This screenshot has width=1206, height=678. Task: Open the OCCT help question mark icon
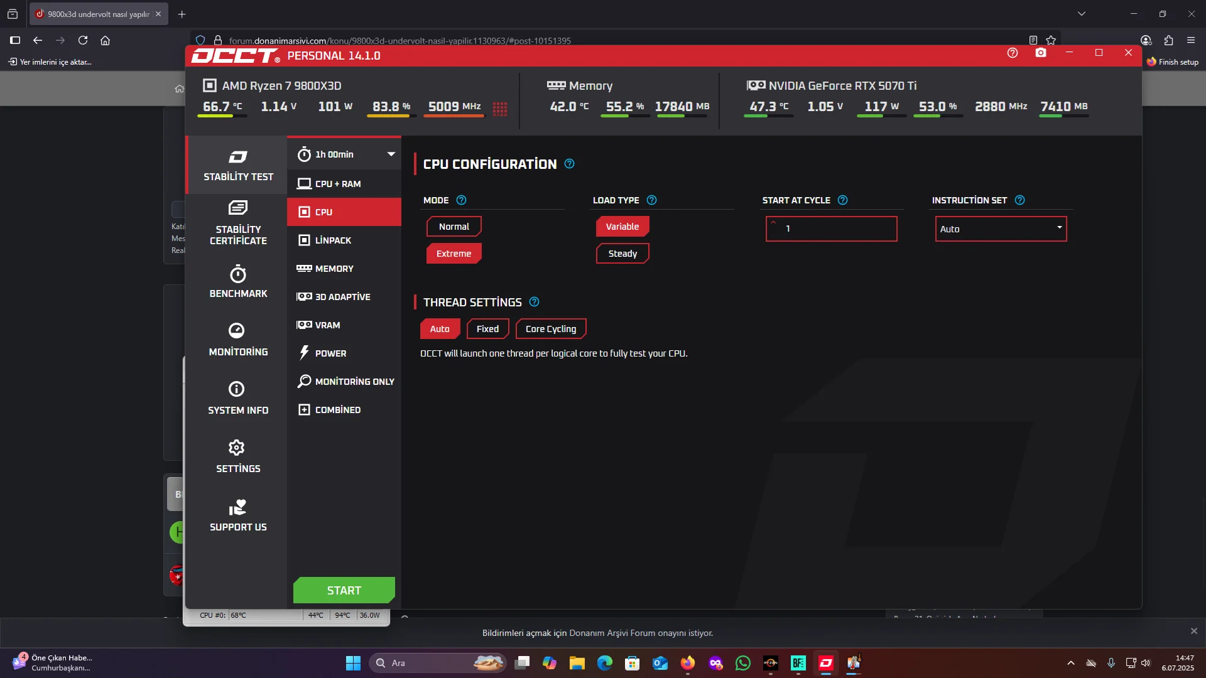point(1013,53)
